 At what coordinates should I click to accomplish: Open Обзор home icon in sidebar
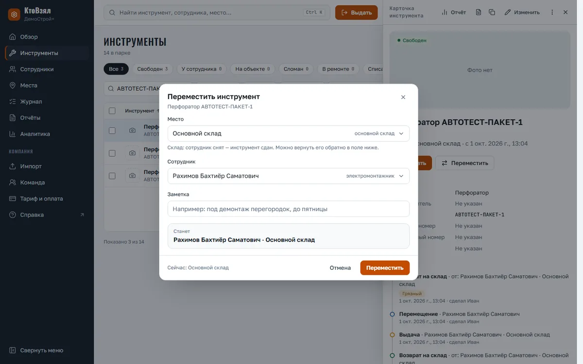coord(13,37)
